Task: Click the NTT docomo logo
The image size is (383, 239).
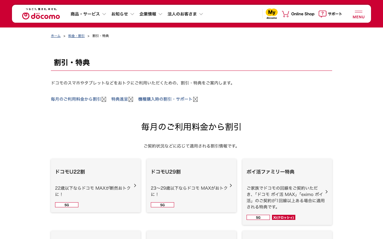Action: [41, 14]
